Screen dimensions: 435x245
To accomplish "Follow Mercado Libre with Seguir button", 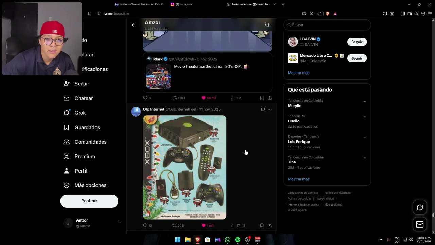I will point(357,58).
